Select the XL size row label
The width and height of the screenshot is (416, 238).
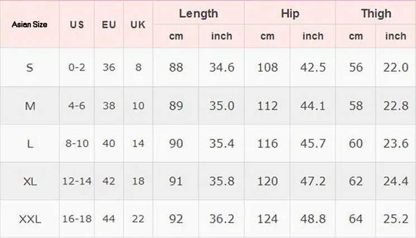tap(30, 181)
